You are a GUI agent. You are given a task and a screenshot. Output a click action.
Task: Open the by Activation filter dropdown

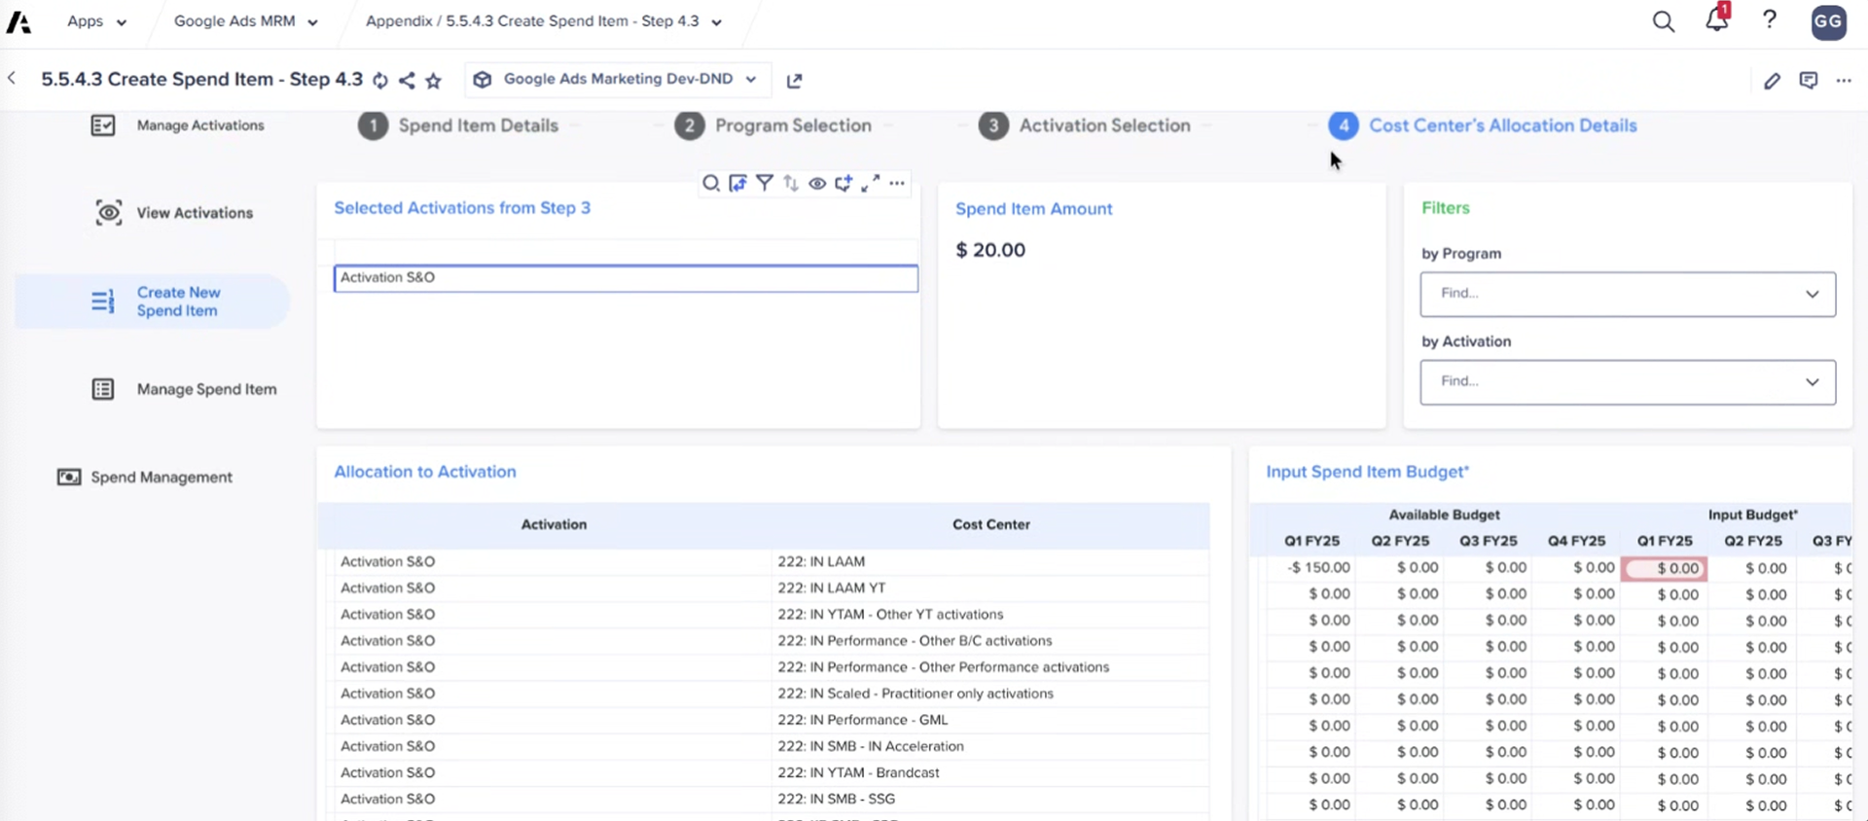pos(1628,382)
